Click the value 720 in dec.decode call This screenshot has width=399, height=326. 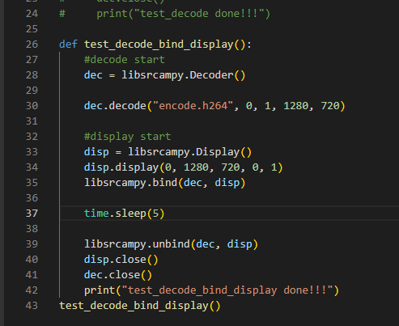pos(330,106)
